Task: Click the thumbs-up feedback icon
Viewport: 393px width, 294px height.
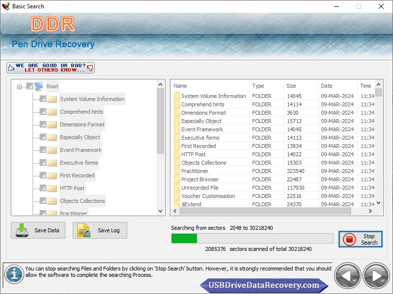Action: (11, 68)
